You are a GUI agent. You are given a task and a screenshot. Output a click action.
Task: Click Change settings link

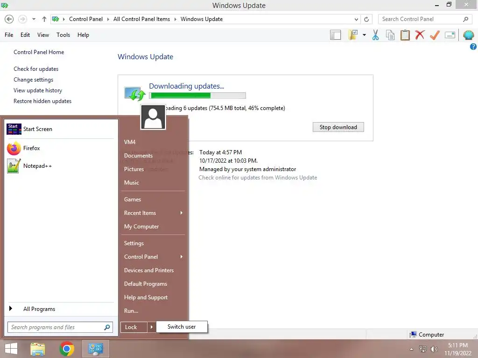[33, 79]
